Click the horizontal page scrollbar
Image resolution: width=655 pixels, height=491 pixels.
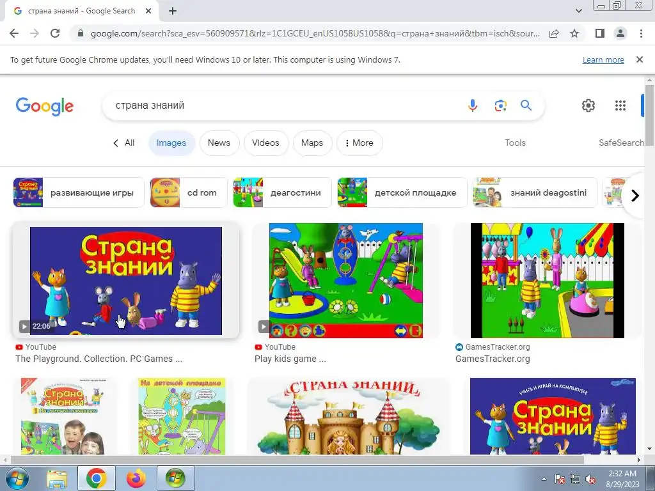(297, 460)
